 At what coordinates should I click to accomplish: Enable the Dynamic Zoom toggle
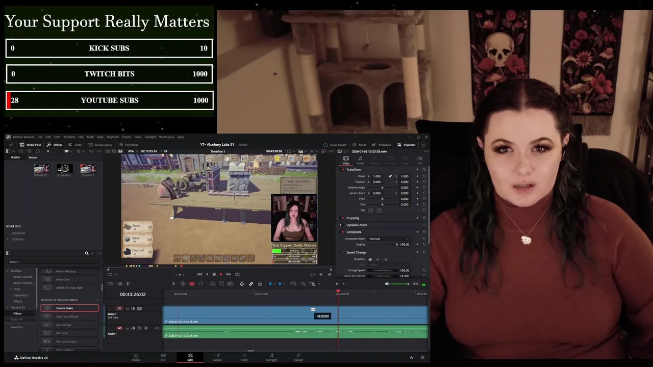coord(342,225)
